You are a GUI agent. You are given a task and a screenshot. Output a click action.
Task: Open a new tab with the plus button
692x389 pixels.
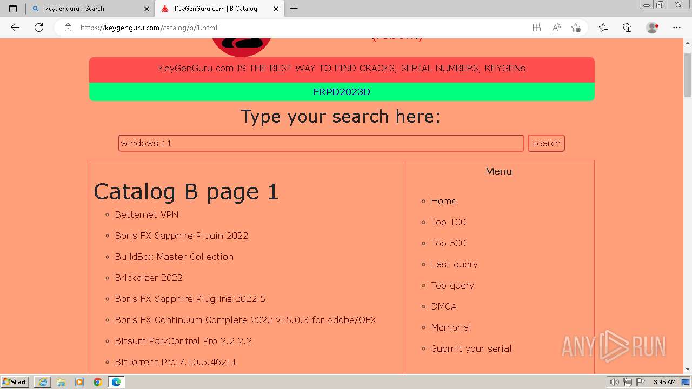294,9
